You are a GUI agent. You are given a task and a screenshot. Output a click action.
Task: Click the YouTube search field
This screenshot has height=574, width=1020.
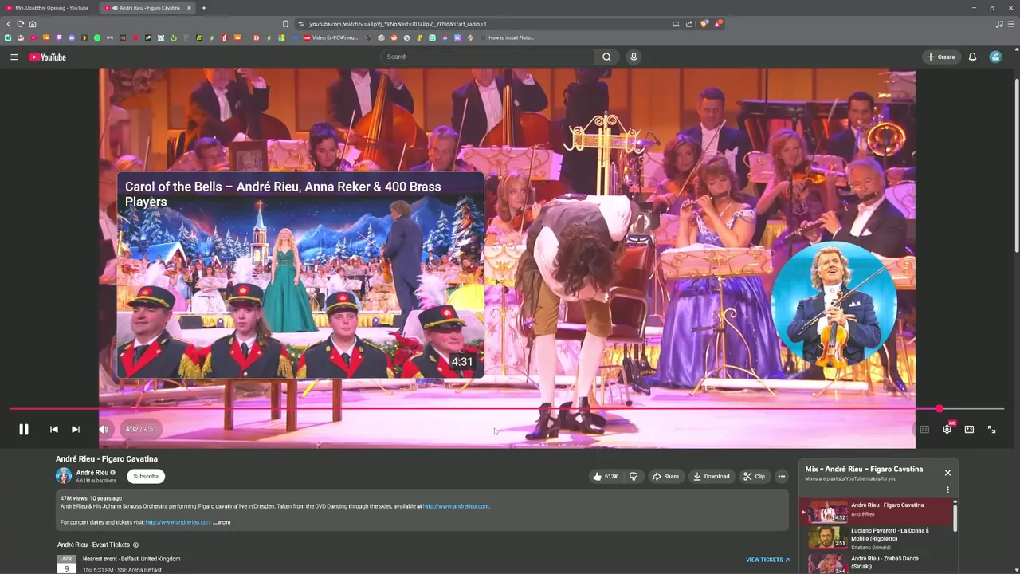tap(488, 57)
